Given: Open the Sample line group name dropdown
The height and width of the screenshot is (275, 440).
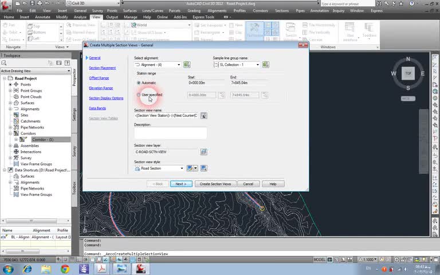Looking at the screenshot, I should [x=258, y=65].
